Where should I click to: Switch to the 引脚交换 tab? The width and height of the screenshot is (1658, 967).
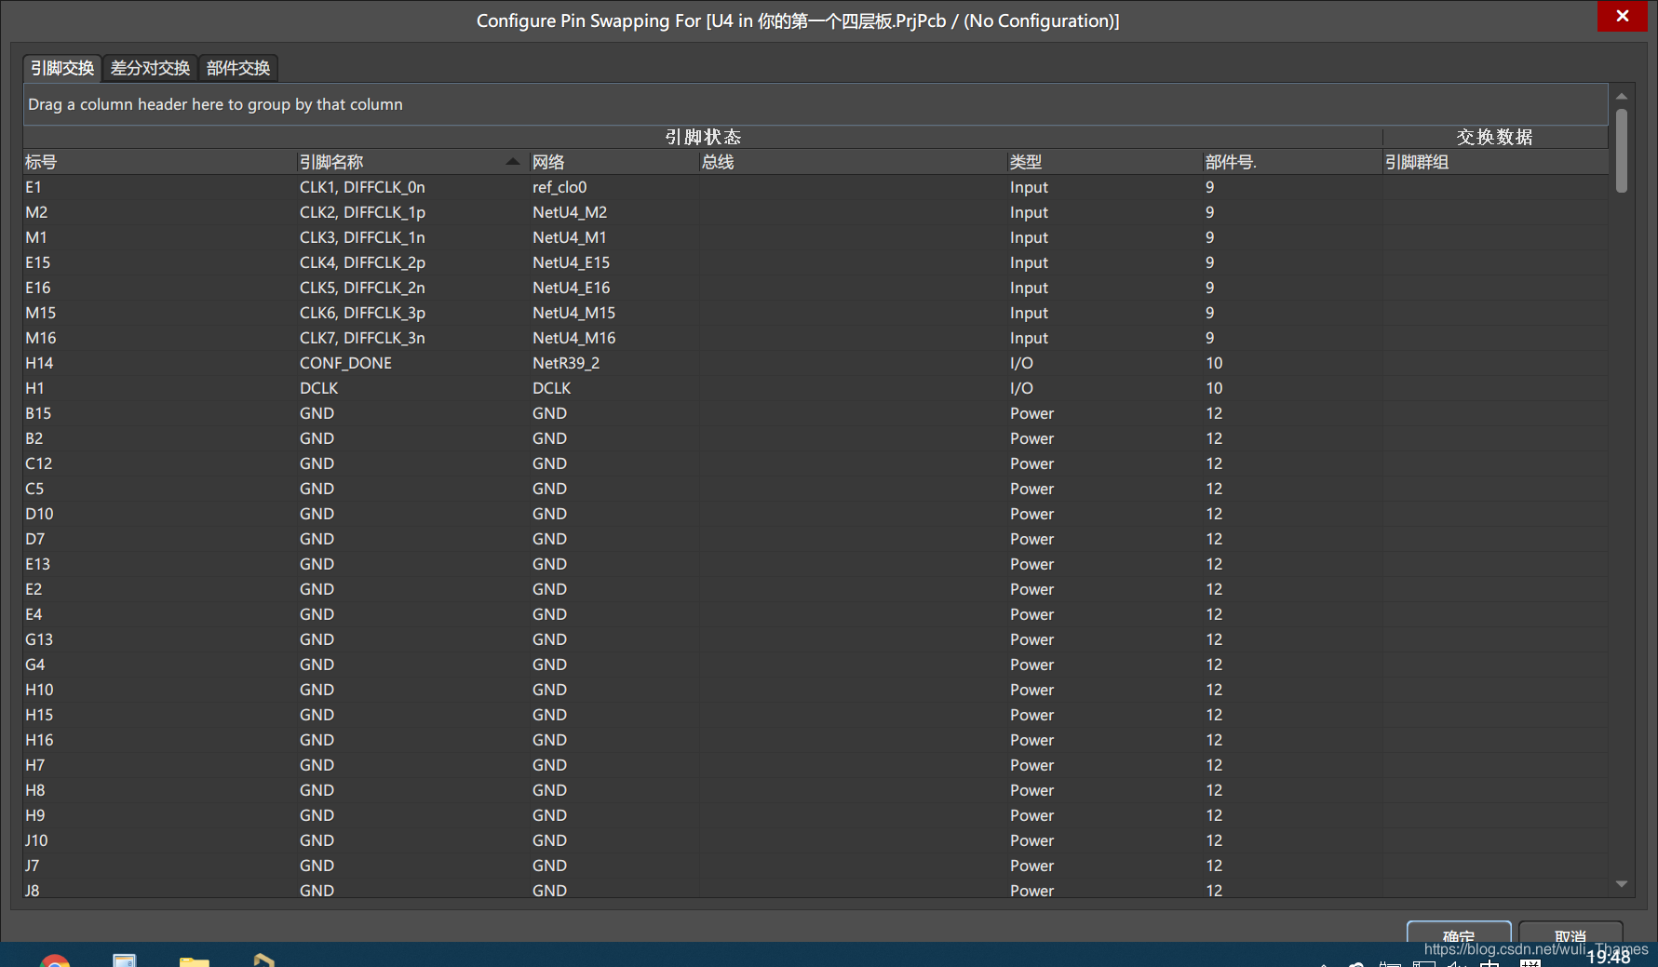click(x=62, y=68)
